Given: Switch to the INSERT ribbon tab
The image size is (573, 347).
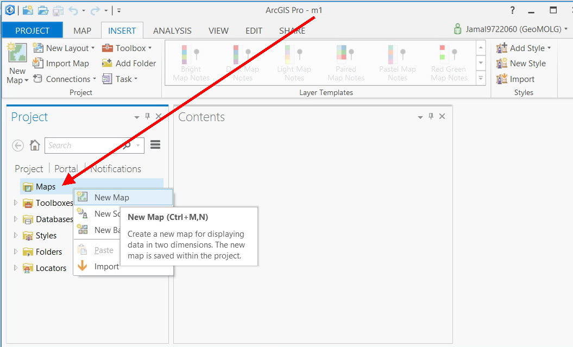Looking at the screenshot, I should pos(122,31).
